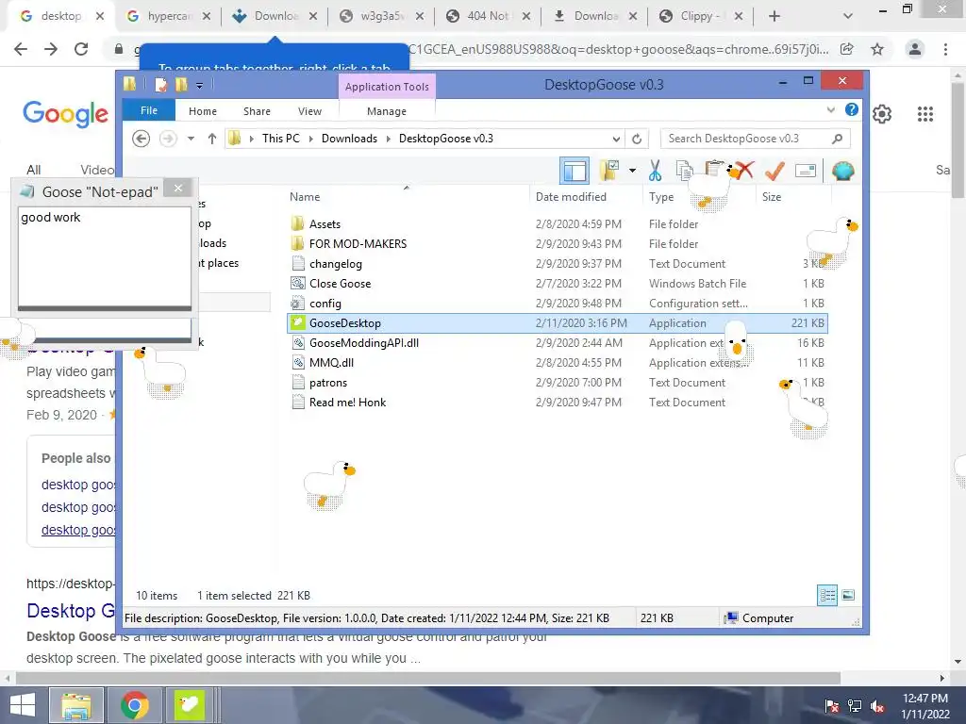Open Customize Quick Access Toolbar dropdown
Image resolution: width=966 pixels, height=724 pixels.
click(x=200, y=86)
